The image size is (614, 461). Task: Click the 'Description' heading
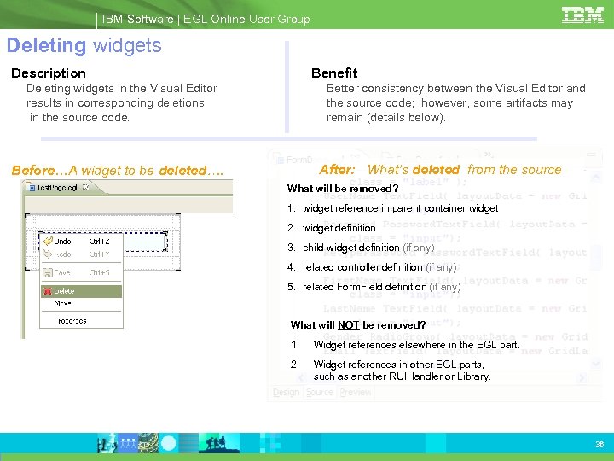[x=49, y=73]
